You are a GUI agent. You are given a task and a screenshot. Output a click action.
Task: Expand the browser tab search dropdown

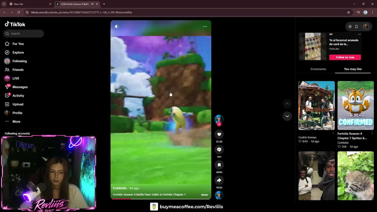point(4,4)
